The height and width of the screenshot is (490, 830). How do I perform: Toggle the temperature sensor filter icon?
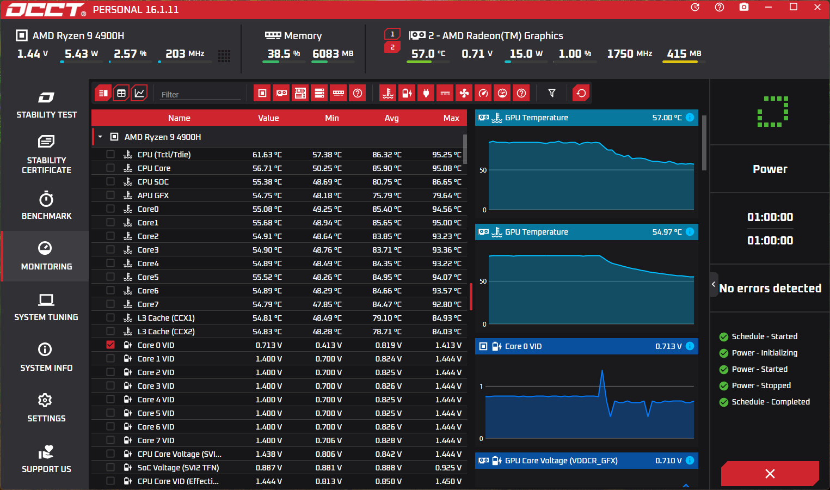[388, 93]
